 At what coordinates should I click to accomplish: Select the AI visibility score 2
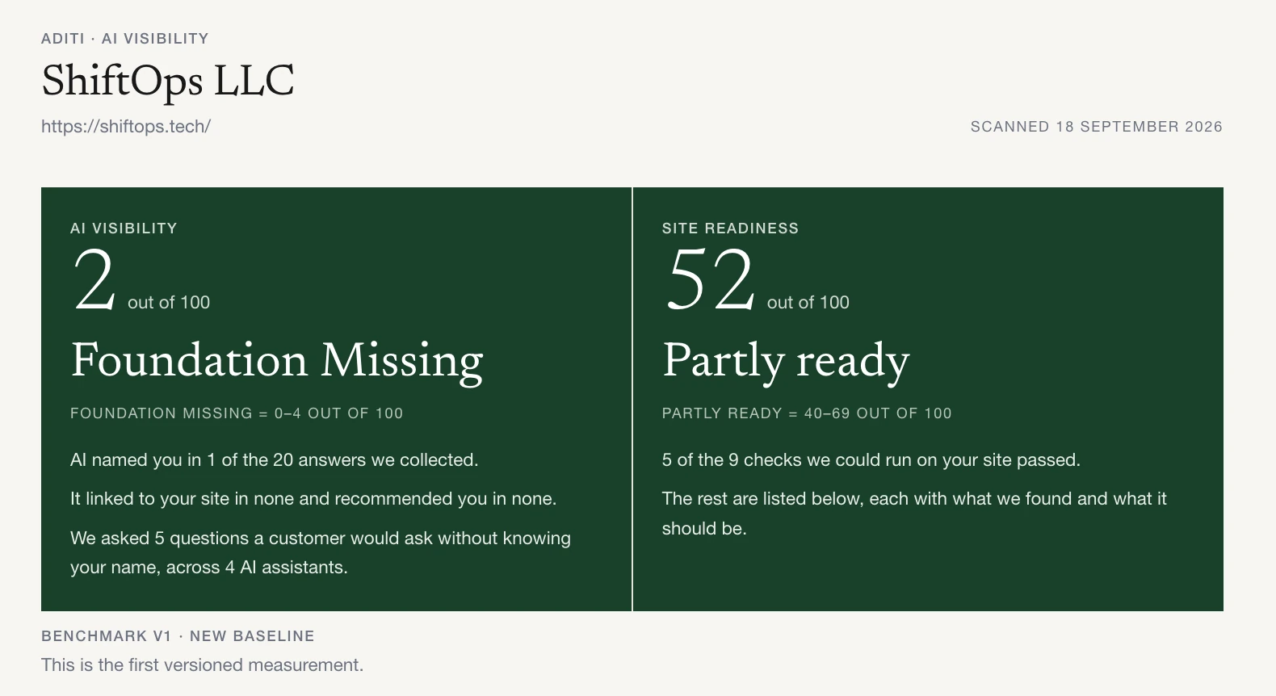tap(94, 279)
